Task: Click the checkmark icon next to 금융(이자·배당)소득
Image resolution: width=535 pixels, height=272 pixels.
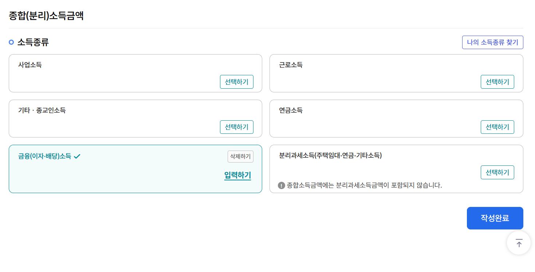Action: tap(77, 156)
